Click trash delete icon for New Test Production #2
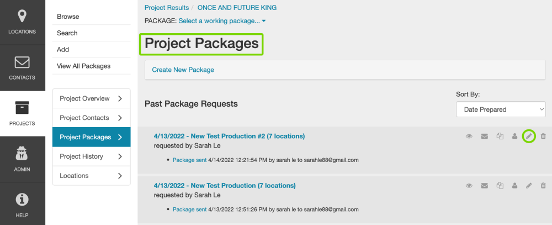The image size is (552, 225). click(543, 136)
